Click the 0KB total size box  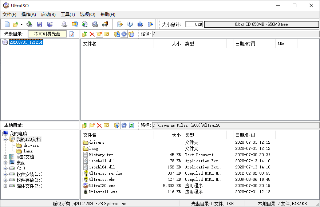[194, 24]
